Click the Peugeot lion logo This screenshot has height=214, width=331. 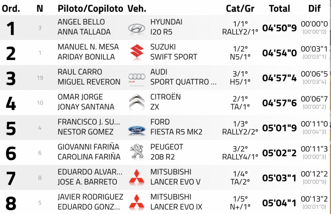tap(137, 152)
